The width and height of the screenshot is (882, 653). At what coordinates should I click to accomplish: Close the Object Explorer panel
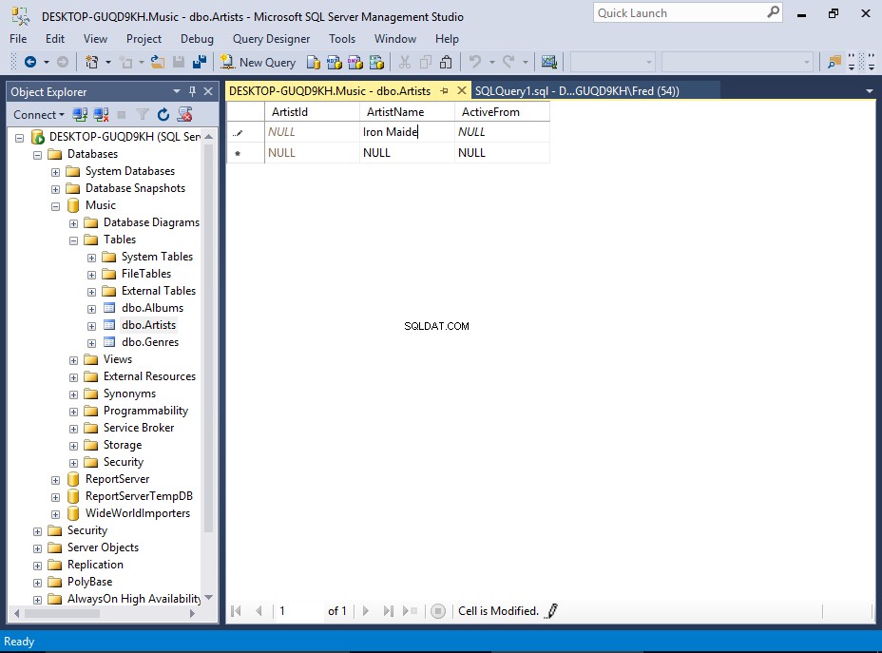pos(208,91)
